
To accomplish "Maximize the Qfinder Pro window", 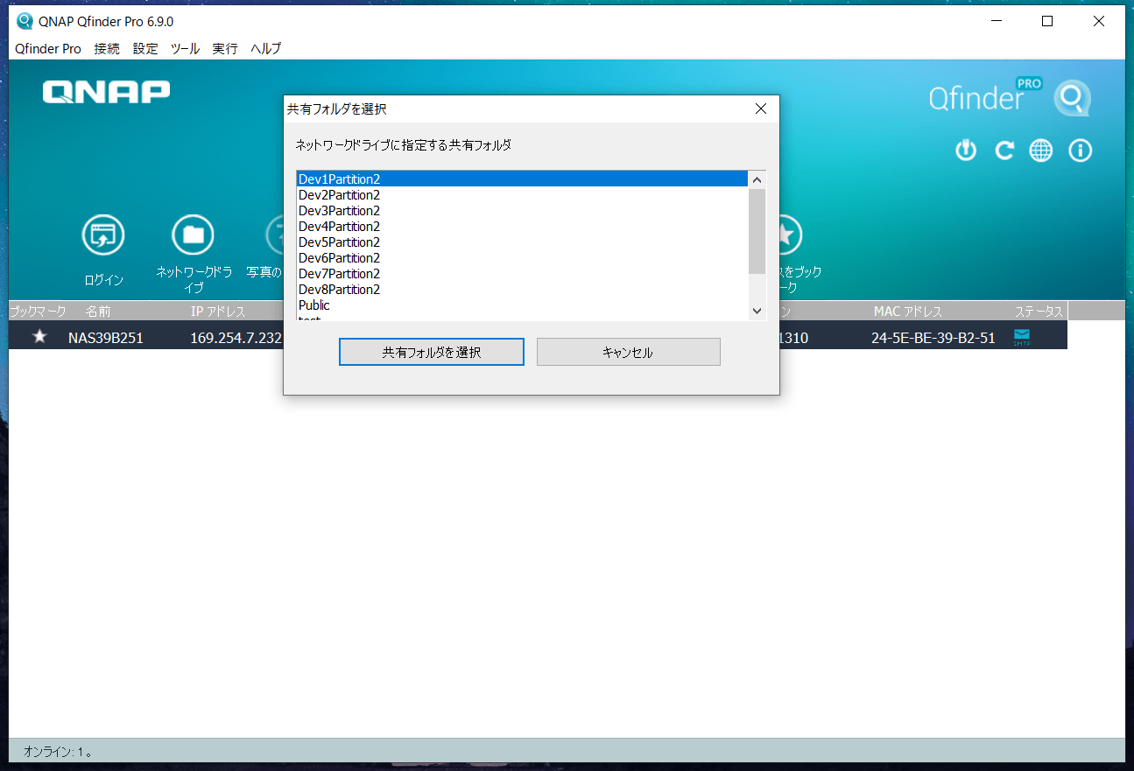I will click(x=1047, y=21).
